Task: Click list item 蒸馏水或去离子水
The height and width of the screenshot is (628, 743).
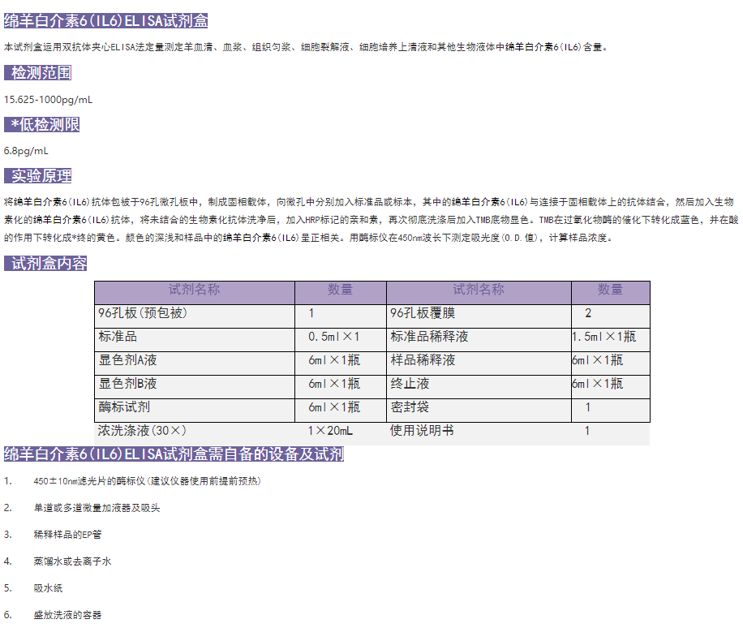Action: (72, 561)
